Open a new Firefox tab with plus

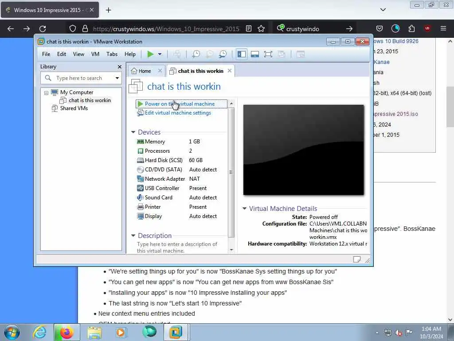pyautogui.click(x=108, y=10)
